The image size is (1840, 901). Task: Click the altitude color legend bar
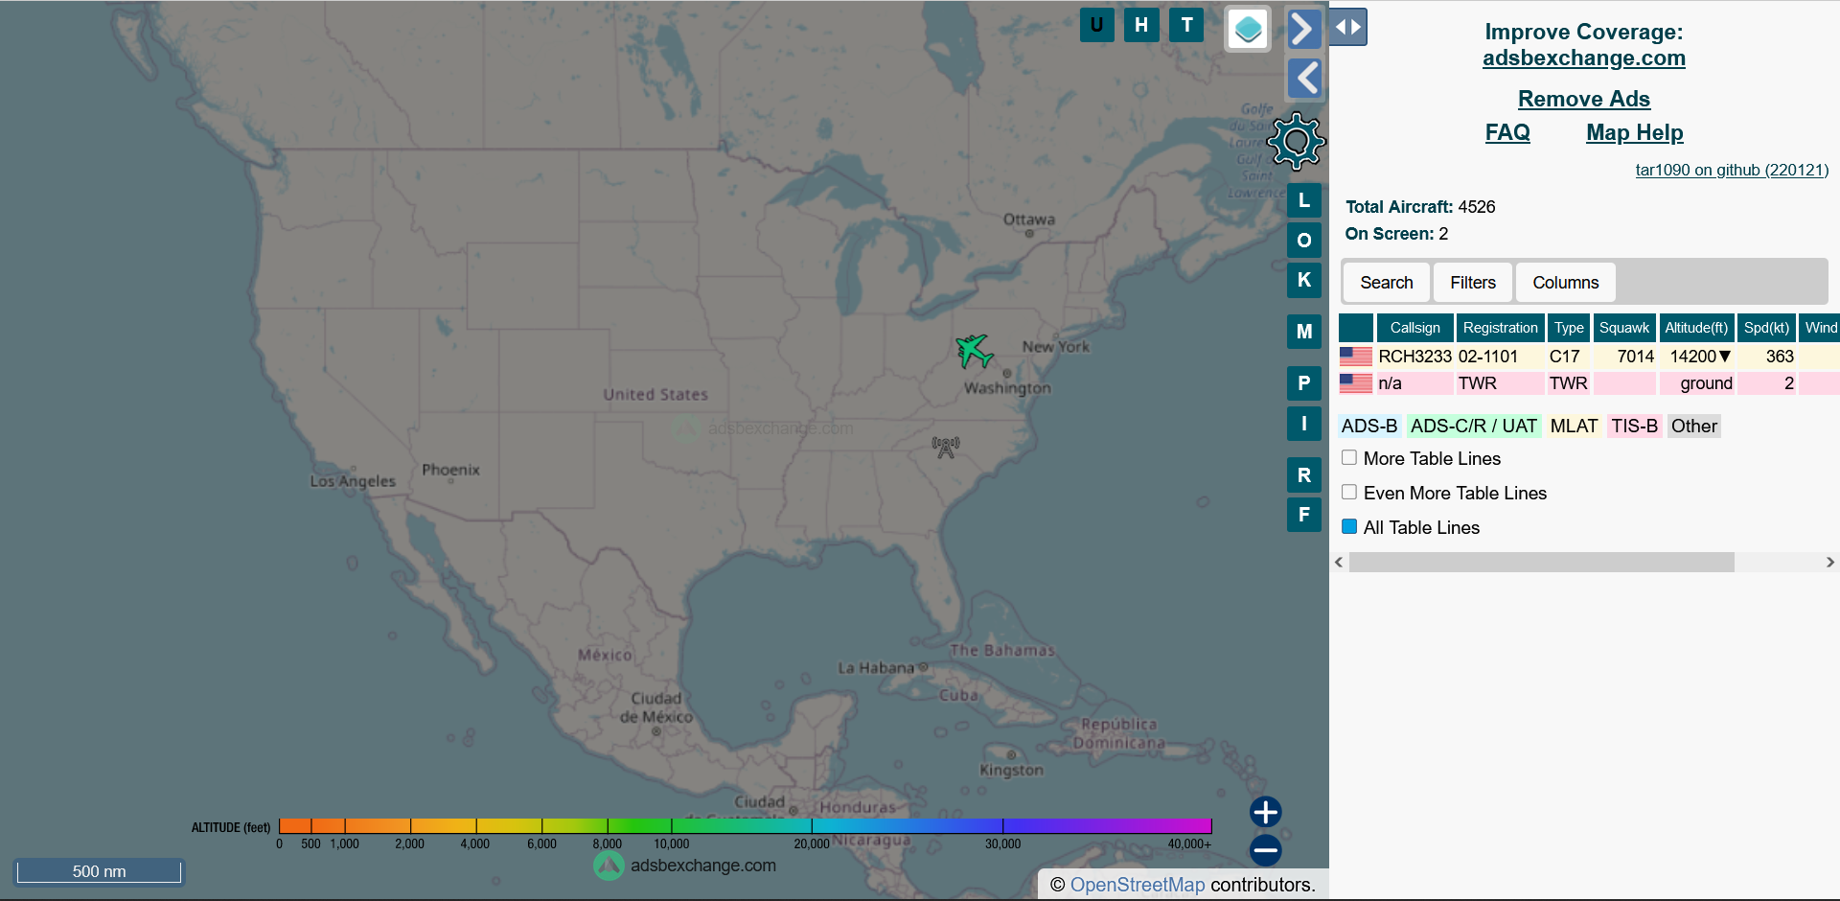pos(745,826)
